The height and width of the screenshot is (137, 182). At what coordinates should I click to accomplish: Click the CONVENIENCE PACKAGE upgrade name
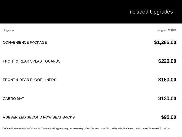[25, 43]
